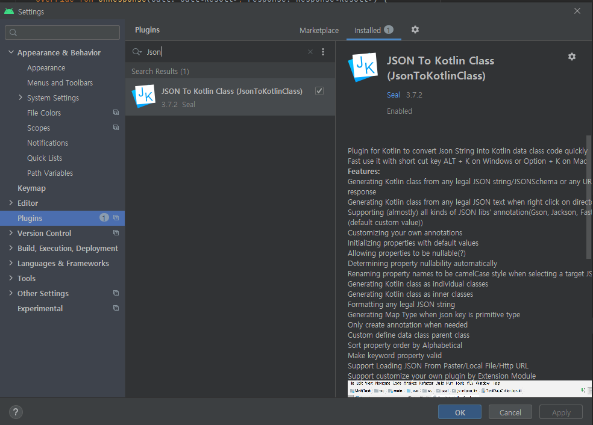This screenshot has width=593, height=425.
Task: Expand the Editor section
Action: coord(11,203)
